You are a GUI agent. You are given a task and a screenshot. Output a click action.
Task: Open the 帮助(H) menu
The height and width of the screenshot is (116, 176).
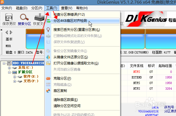click(82, 8)
